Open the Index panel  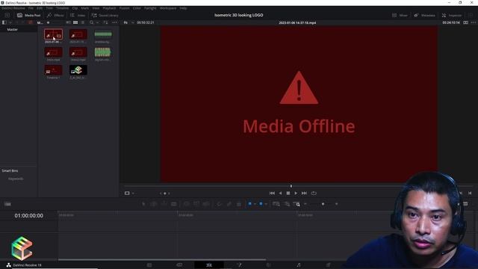click(x=78, y=15)
